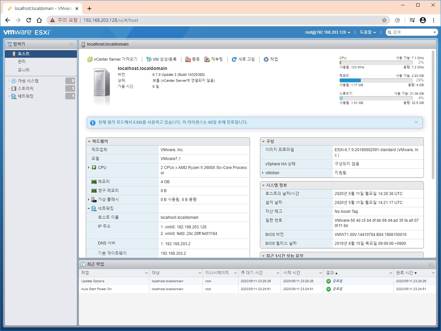Open the 대상 column header dropdown
The height and width of the screenshot is (331, 441).
200,273
